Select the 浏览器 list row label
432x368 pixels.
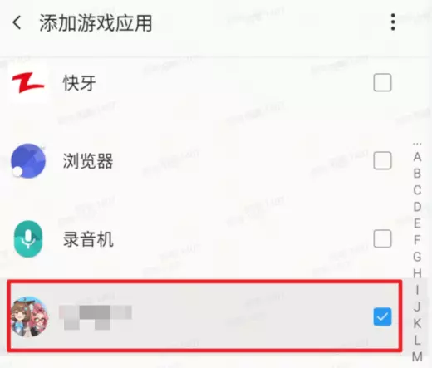coord(88,161)
